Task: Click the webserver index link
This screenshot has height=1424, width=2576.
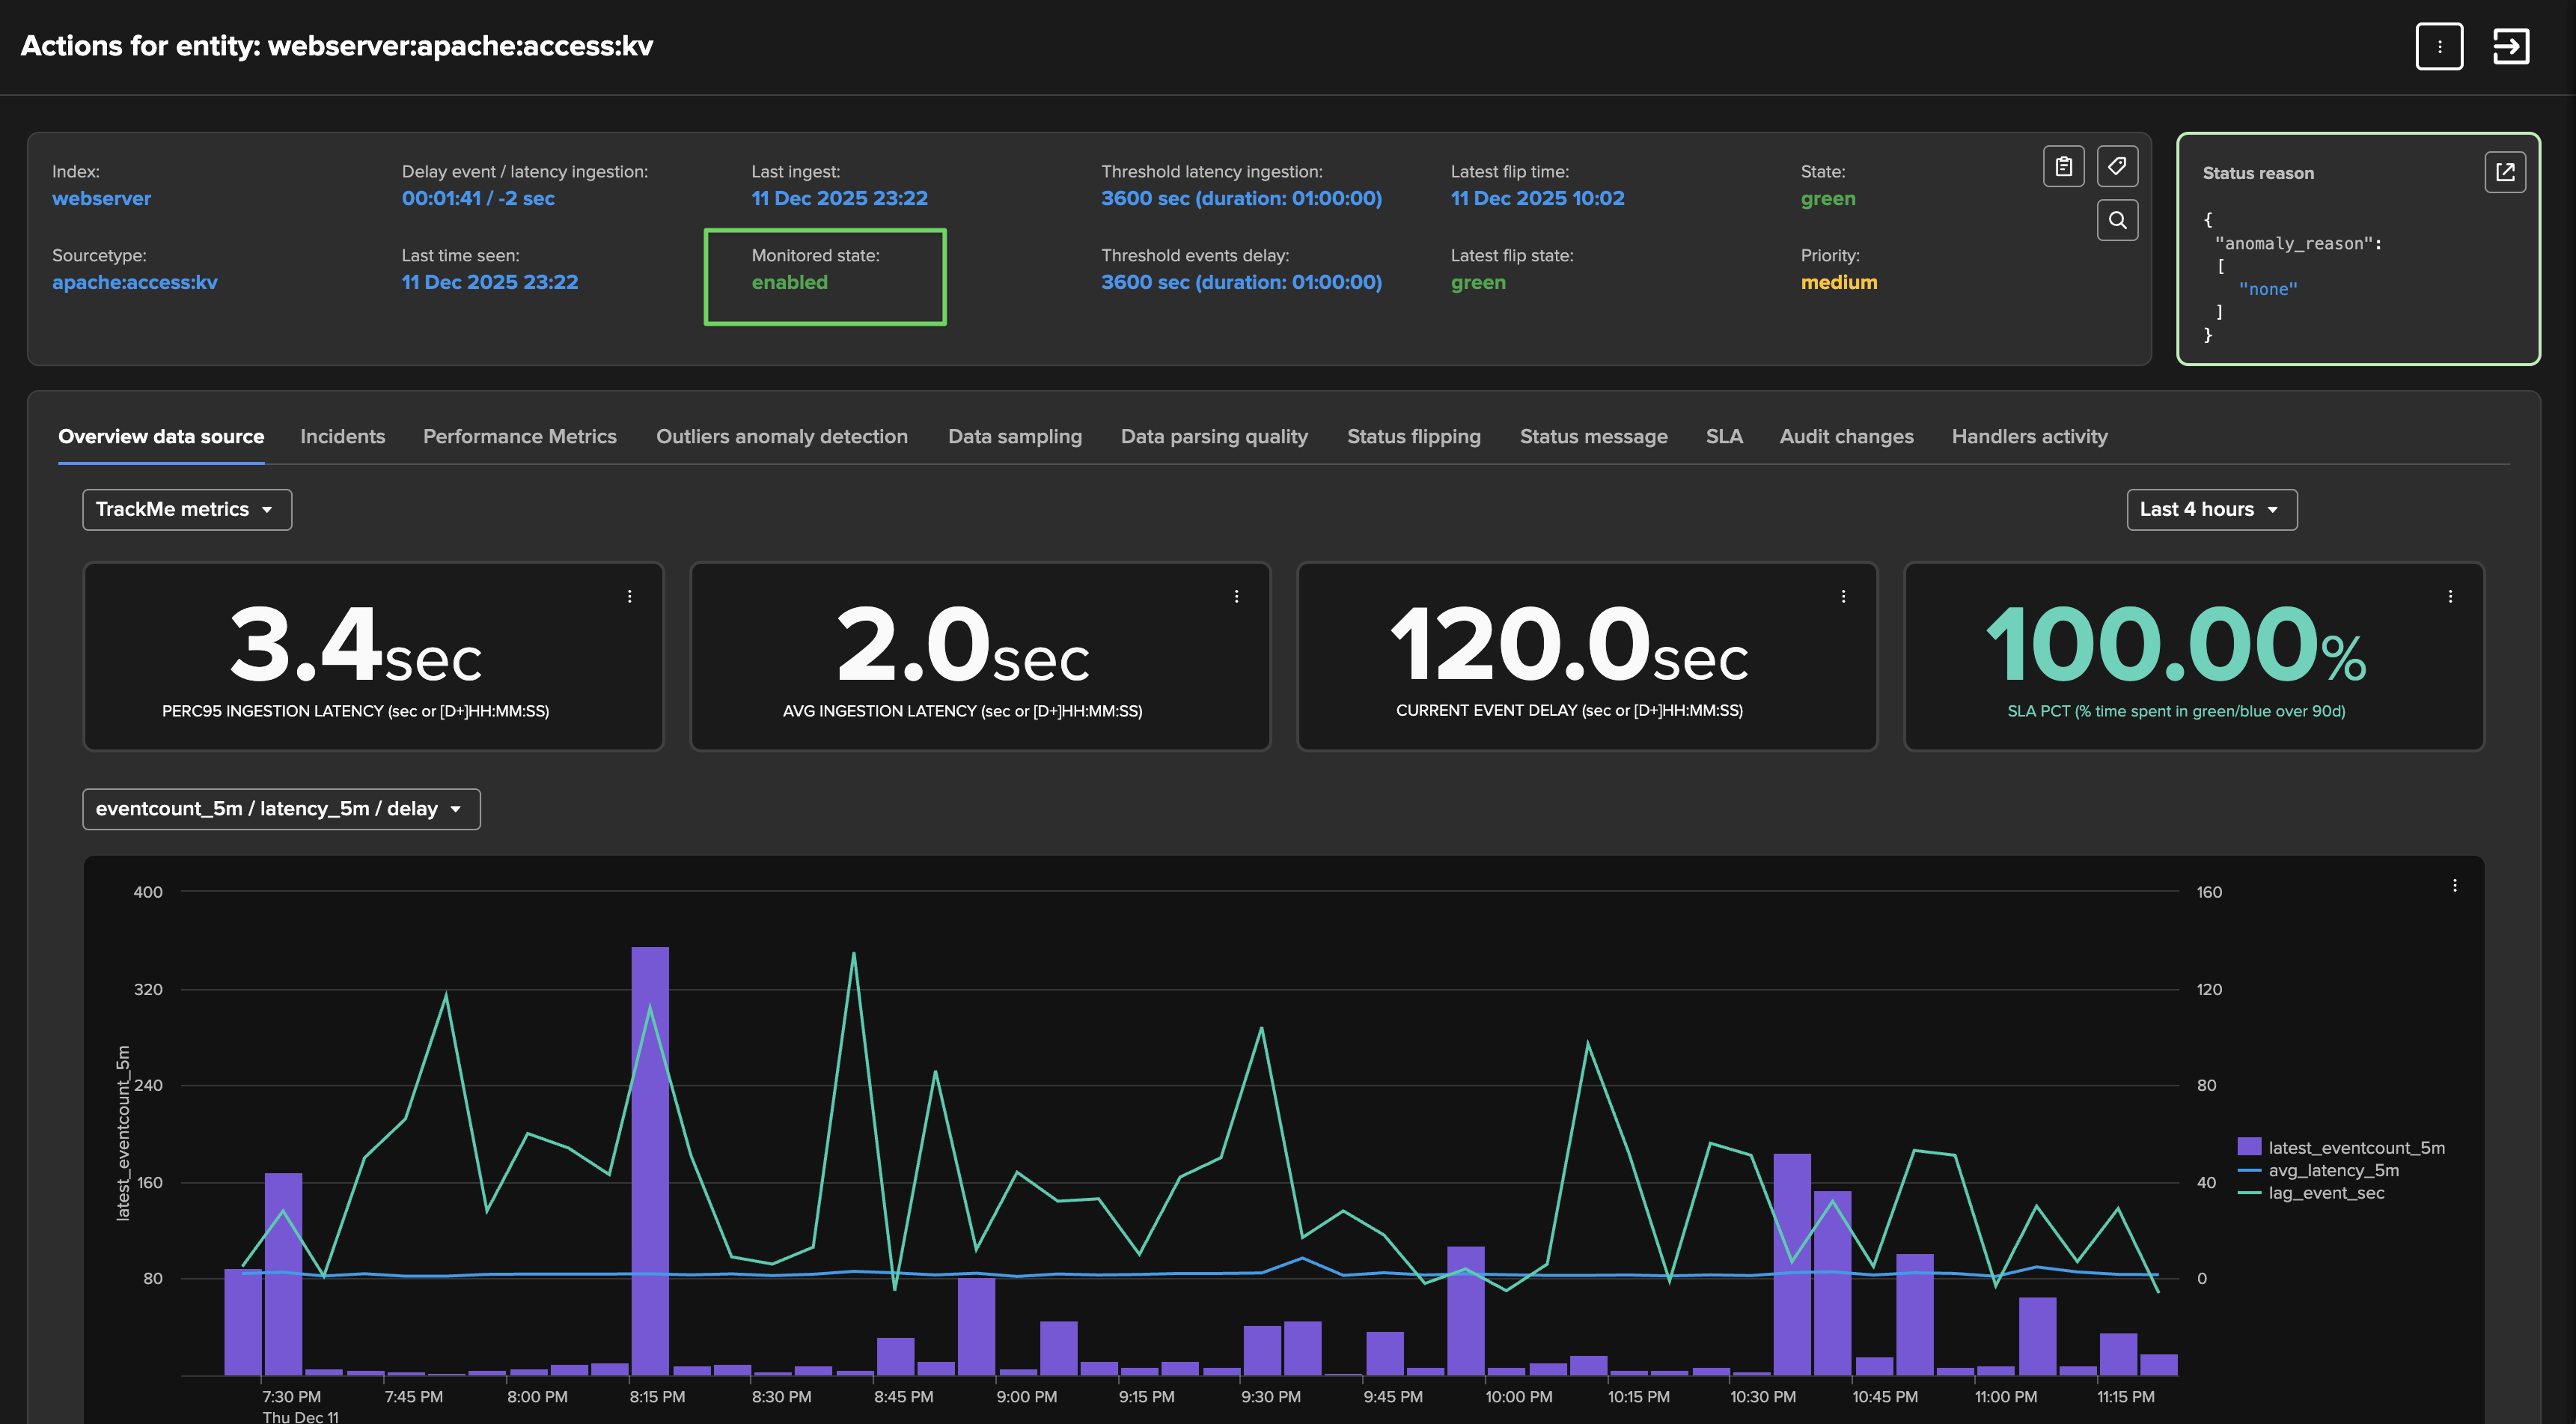Action: [x=101, y=198]
